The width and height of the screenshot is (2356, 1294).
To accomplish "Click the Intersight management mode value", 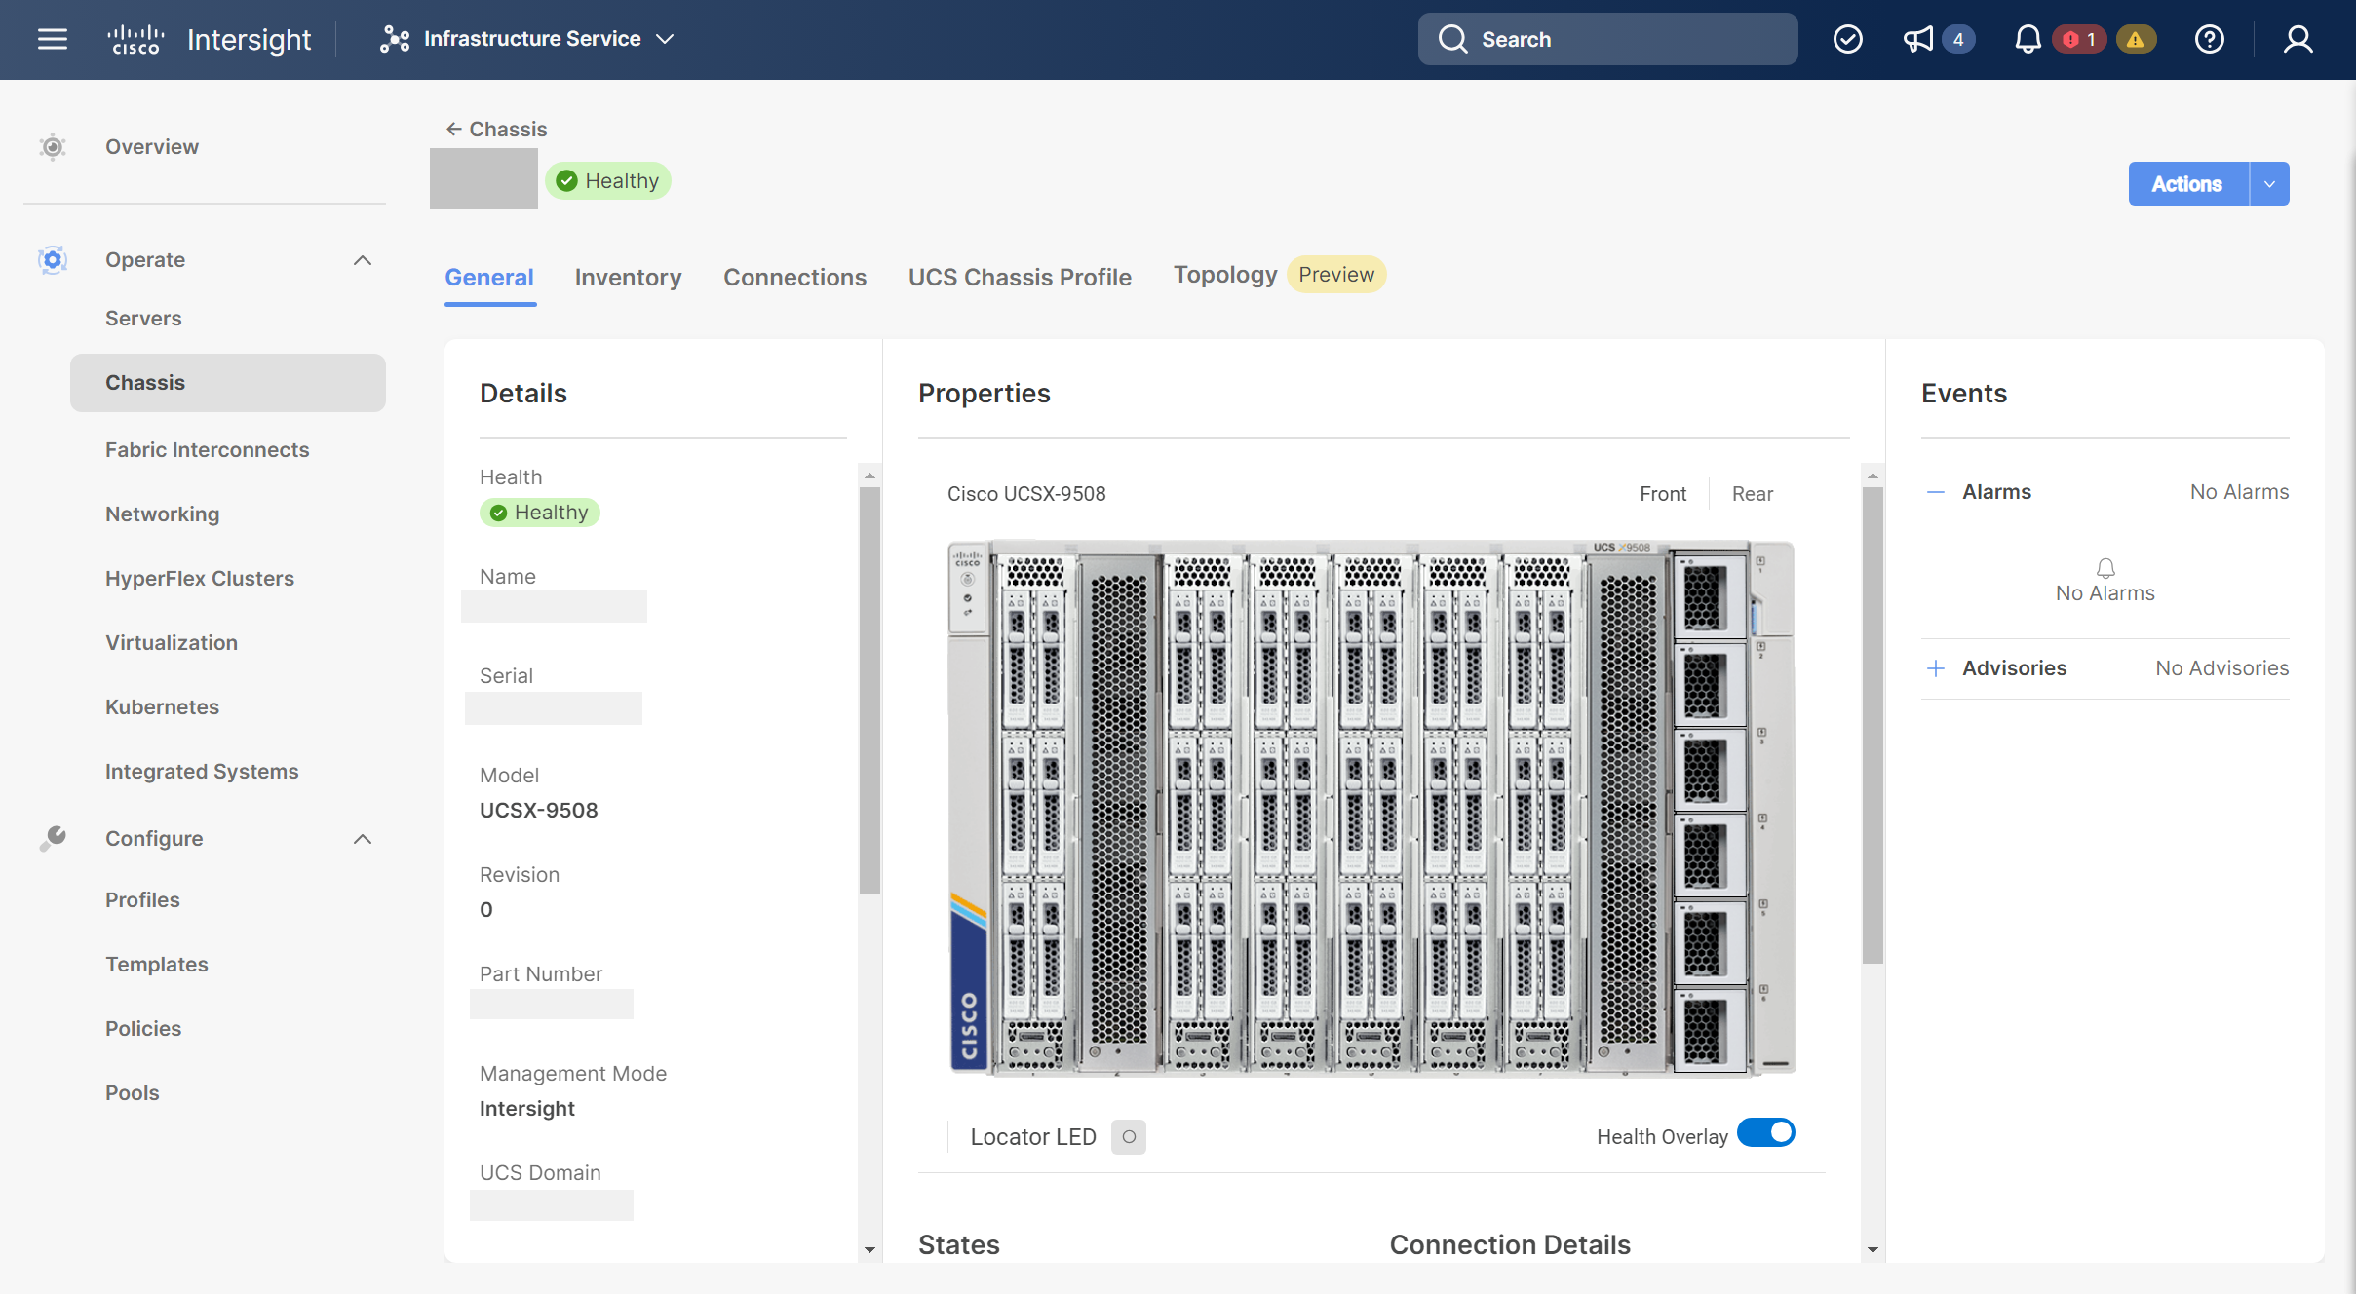I will click(527, 1109).
